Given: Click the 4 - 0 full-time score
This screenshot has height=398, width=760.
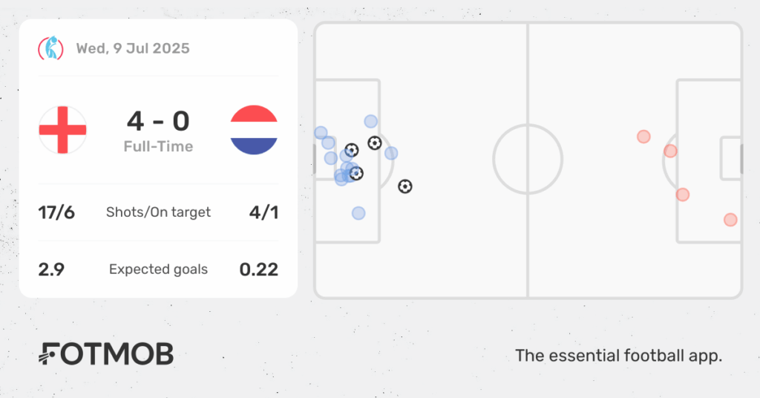Looking at the screenshot, I should [159, 121].
